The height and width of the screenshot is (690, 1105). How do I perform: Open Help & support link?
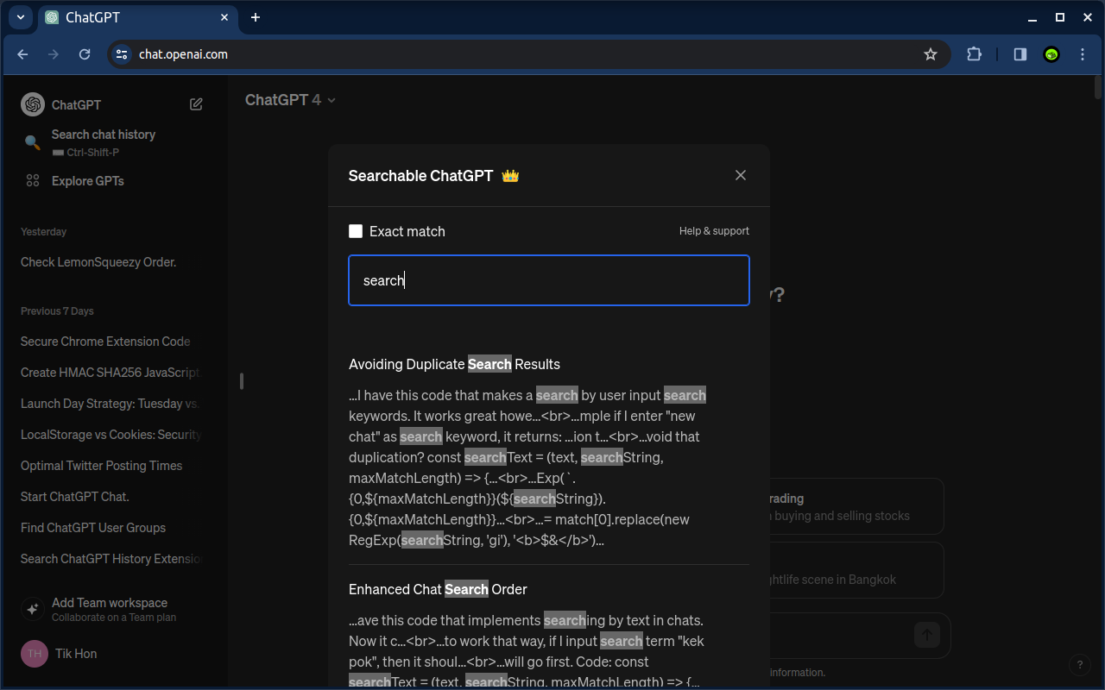coord(714,231)
